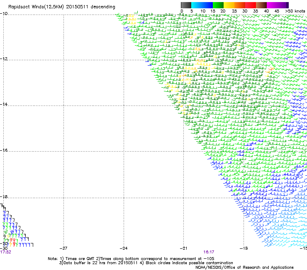
Task: Click the latitude axis label '-16'
Action: pos(4,150)
